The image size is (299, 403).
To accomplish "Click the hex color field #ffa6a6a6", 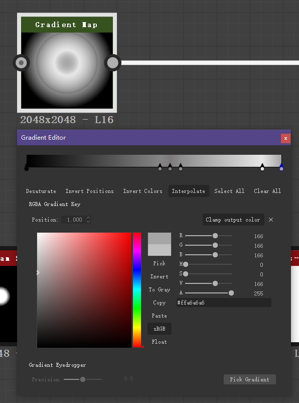I will pos(224,303).
